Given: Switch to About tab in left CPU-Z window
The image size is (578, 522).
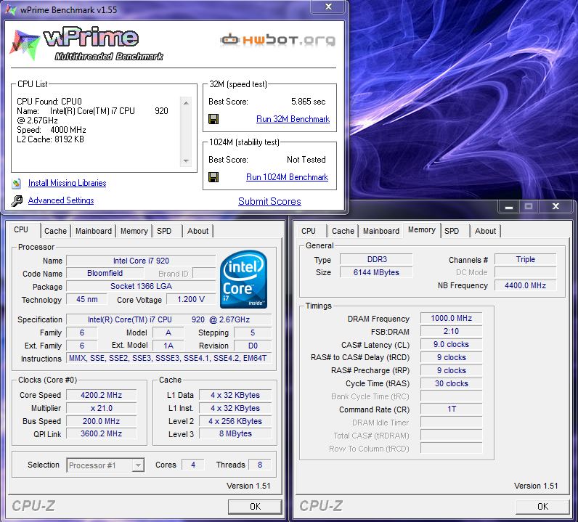Looking at the screenshot, I should tap(198, 231).
